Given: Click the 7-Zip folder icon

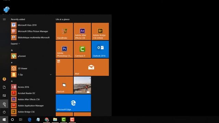Looking at the screenshot, I should 14,74.
